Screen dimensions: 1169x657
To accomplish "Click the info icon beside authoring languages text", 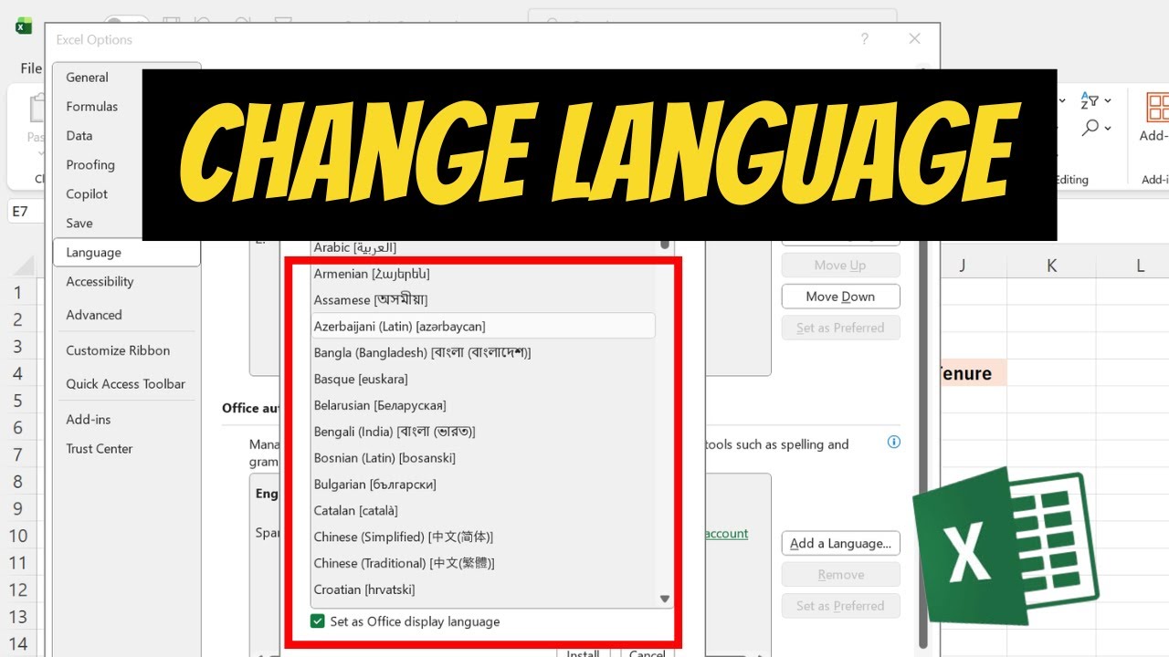I will tap(894, 442).
